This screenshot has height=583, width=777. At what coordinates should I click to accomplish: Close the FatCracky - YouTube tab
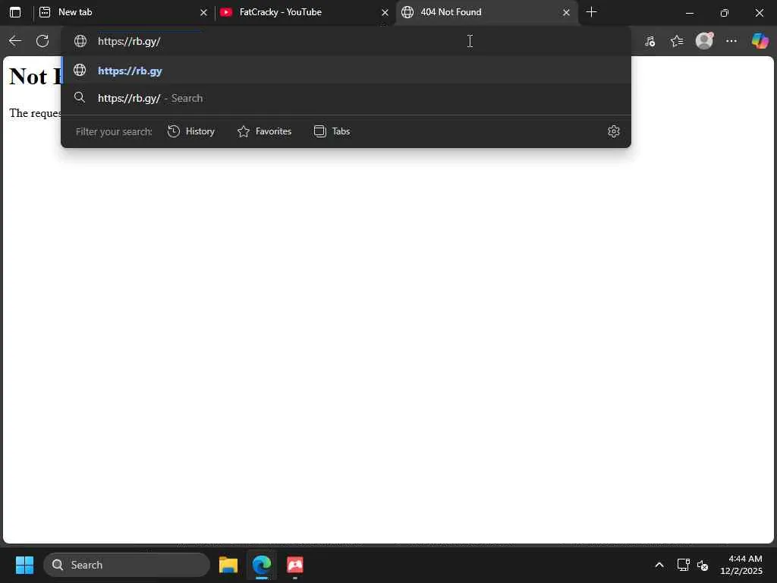point(385,12)
